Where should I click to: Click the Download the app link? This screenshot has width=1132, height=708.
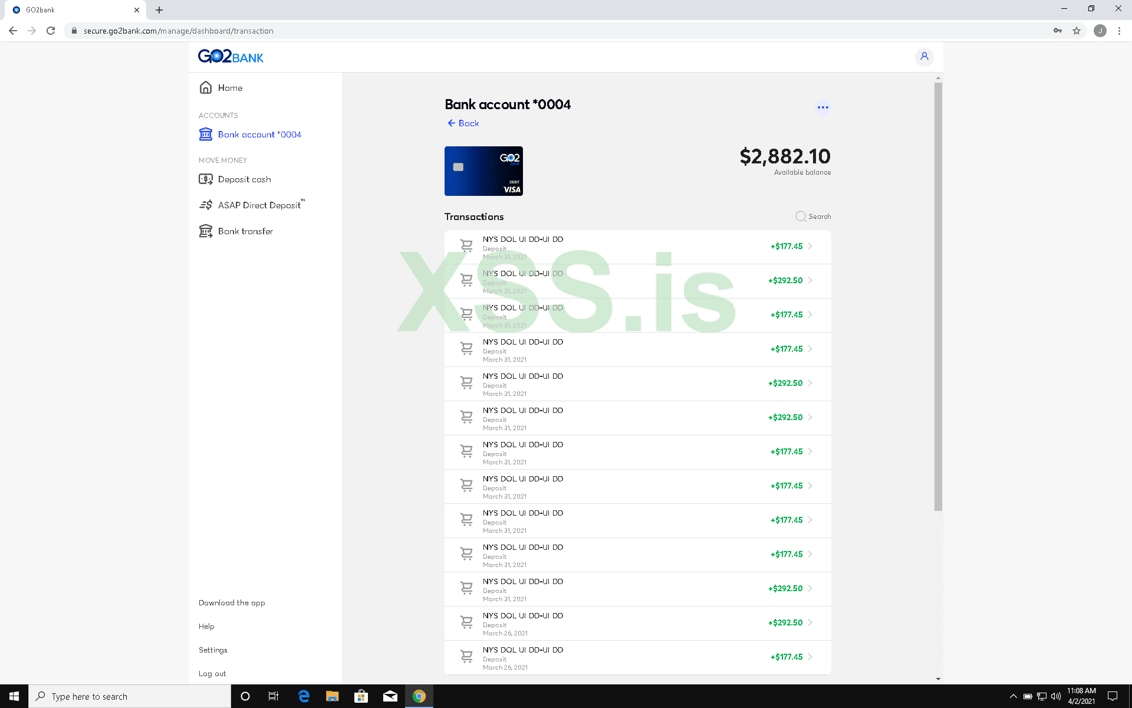(x=232, y=603)
